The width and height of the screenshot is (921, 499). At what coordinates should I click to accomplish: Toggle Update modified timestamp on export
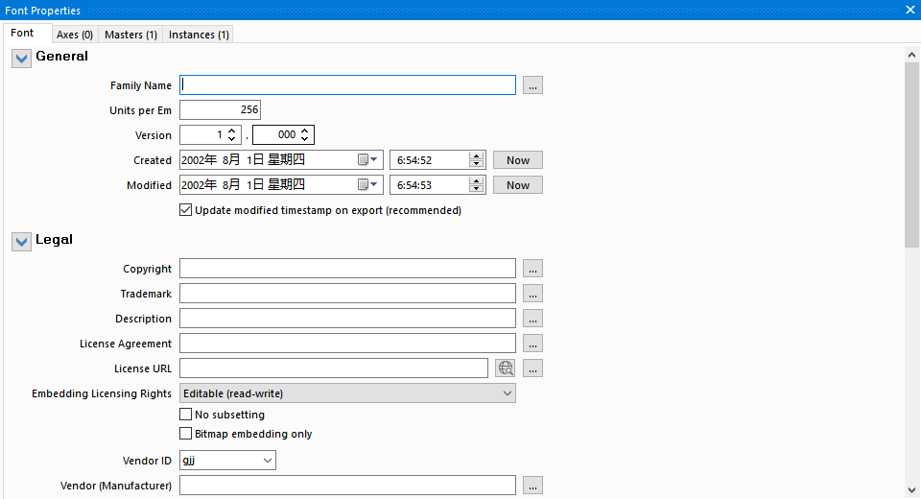click(x=186, y=210)
